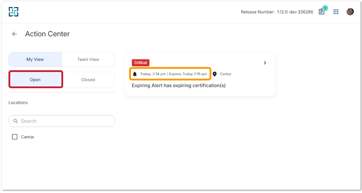Expand the alert with the right chevron
Viewport: 362px width, 193px height.
[x=265, y=63]
